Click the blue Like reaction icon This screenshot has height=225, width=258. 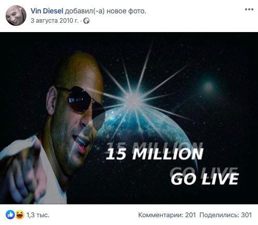pyautogui.click(x=10, y=215)
